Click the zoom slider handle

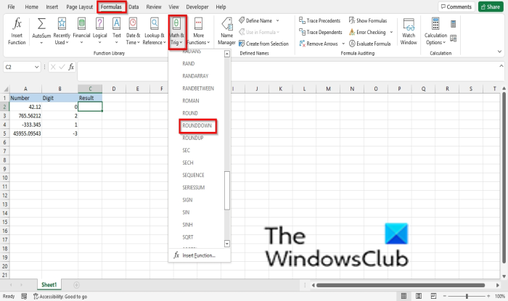(x=467, y=296)
